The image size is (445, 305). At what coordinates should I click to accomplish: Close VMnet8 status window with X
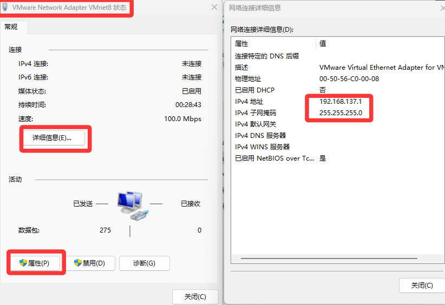214,7
